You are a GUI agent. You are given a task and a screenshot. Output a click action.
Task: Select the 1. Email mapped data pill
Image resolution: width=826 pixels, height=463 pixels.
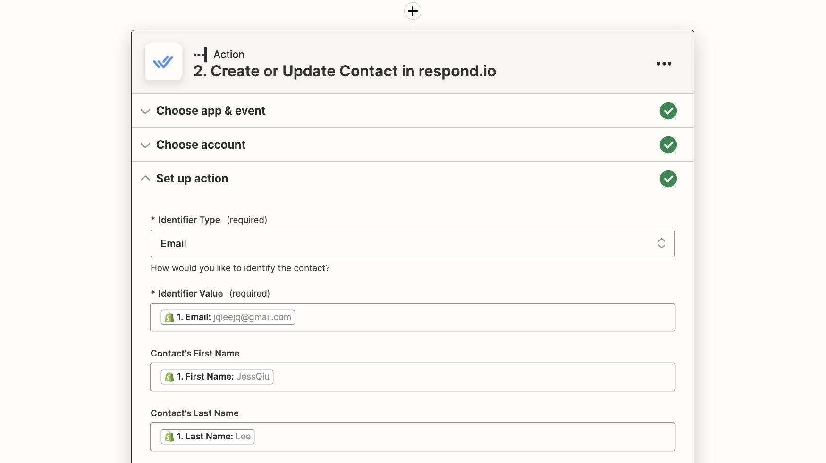click(228, 317)
